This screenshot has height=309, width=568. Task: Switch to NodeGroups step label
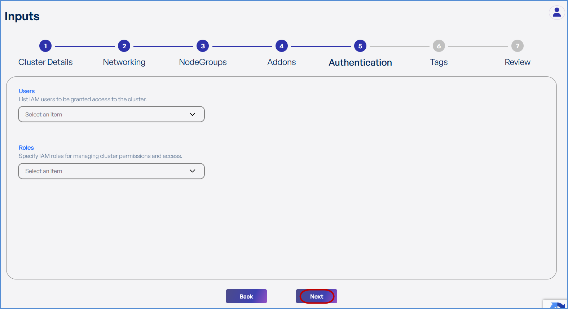click(x=203, y=62)
